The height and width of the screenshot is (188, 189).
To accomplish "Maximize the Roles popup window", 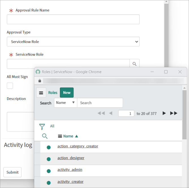I will pyautogui.click(x=166, y=72).
